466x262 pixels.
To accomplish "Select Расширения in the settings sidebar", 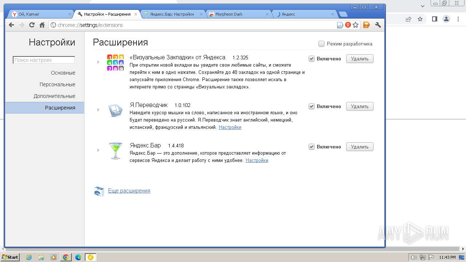I will click(44, 108).
